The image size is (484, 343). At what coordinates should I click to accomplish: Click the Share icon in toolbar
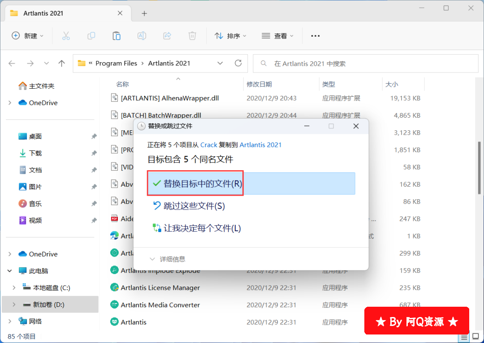pos(167,36)
